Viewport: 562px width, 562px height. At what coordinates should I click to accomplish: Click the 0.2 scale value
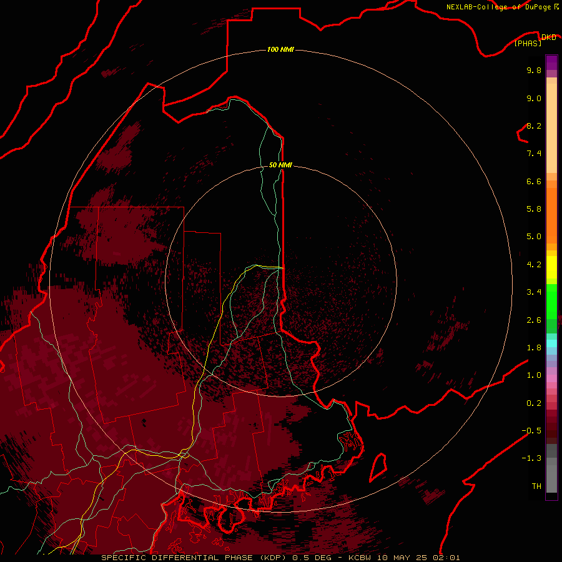(534, 403)
